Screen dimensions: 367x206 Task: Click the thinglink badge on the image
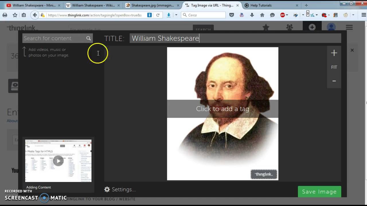264,174
